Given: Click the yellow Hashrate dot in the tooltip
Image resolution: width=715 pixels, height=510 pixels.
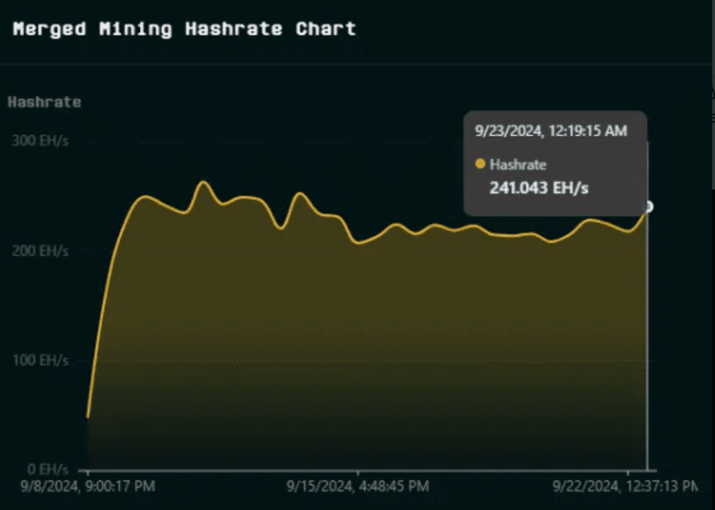Looking at the screenshot, I should [481, 165].
